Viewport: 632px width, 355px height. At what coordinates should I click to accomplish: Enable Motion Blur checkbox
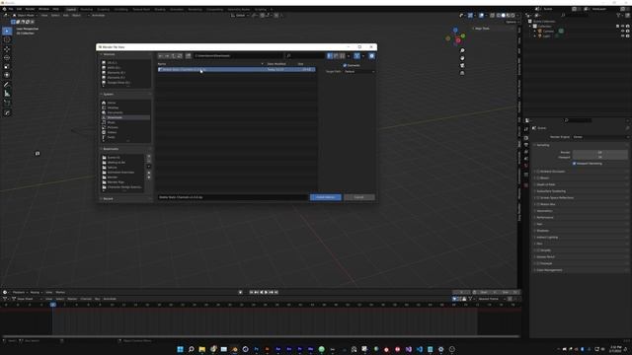pos(538,204)
